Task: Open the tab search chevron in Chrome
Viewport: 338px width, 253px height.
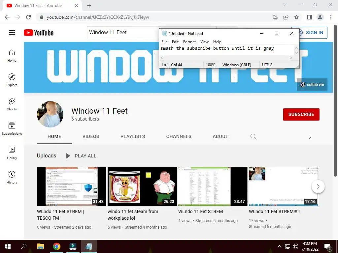Action: 285,5
